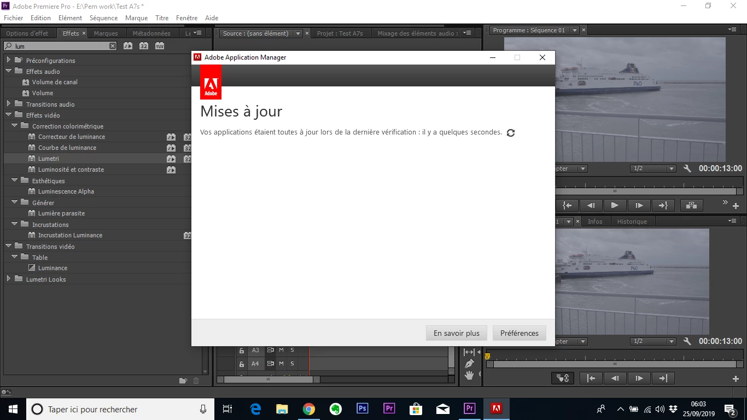Screen dimensions: 747x420
Task: Collapse the Effets vidéo folder
Action: point(8,115)
